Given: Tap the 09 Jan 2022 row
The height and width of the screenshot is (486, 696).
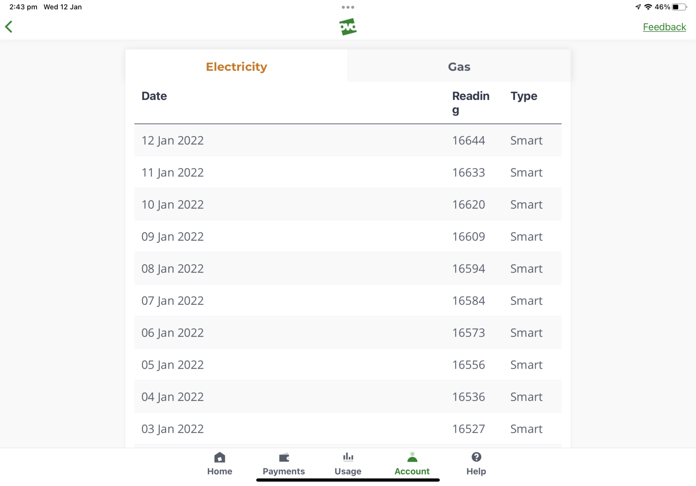Looking at the screenshot, I should (x=348, y=236).
